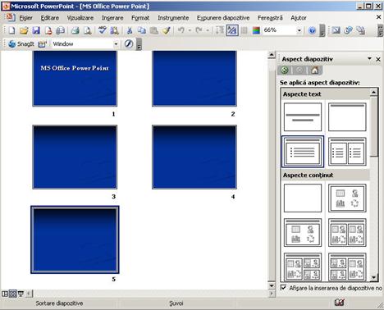Screen dimensions: 384x310
Task: Click the Home icon in Aspect diapozitiv pane
Action: click(315, 71)
